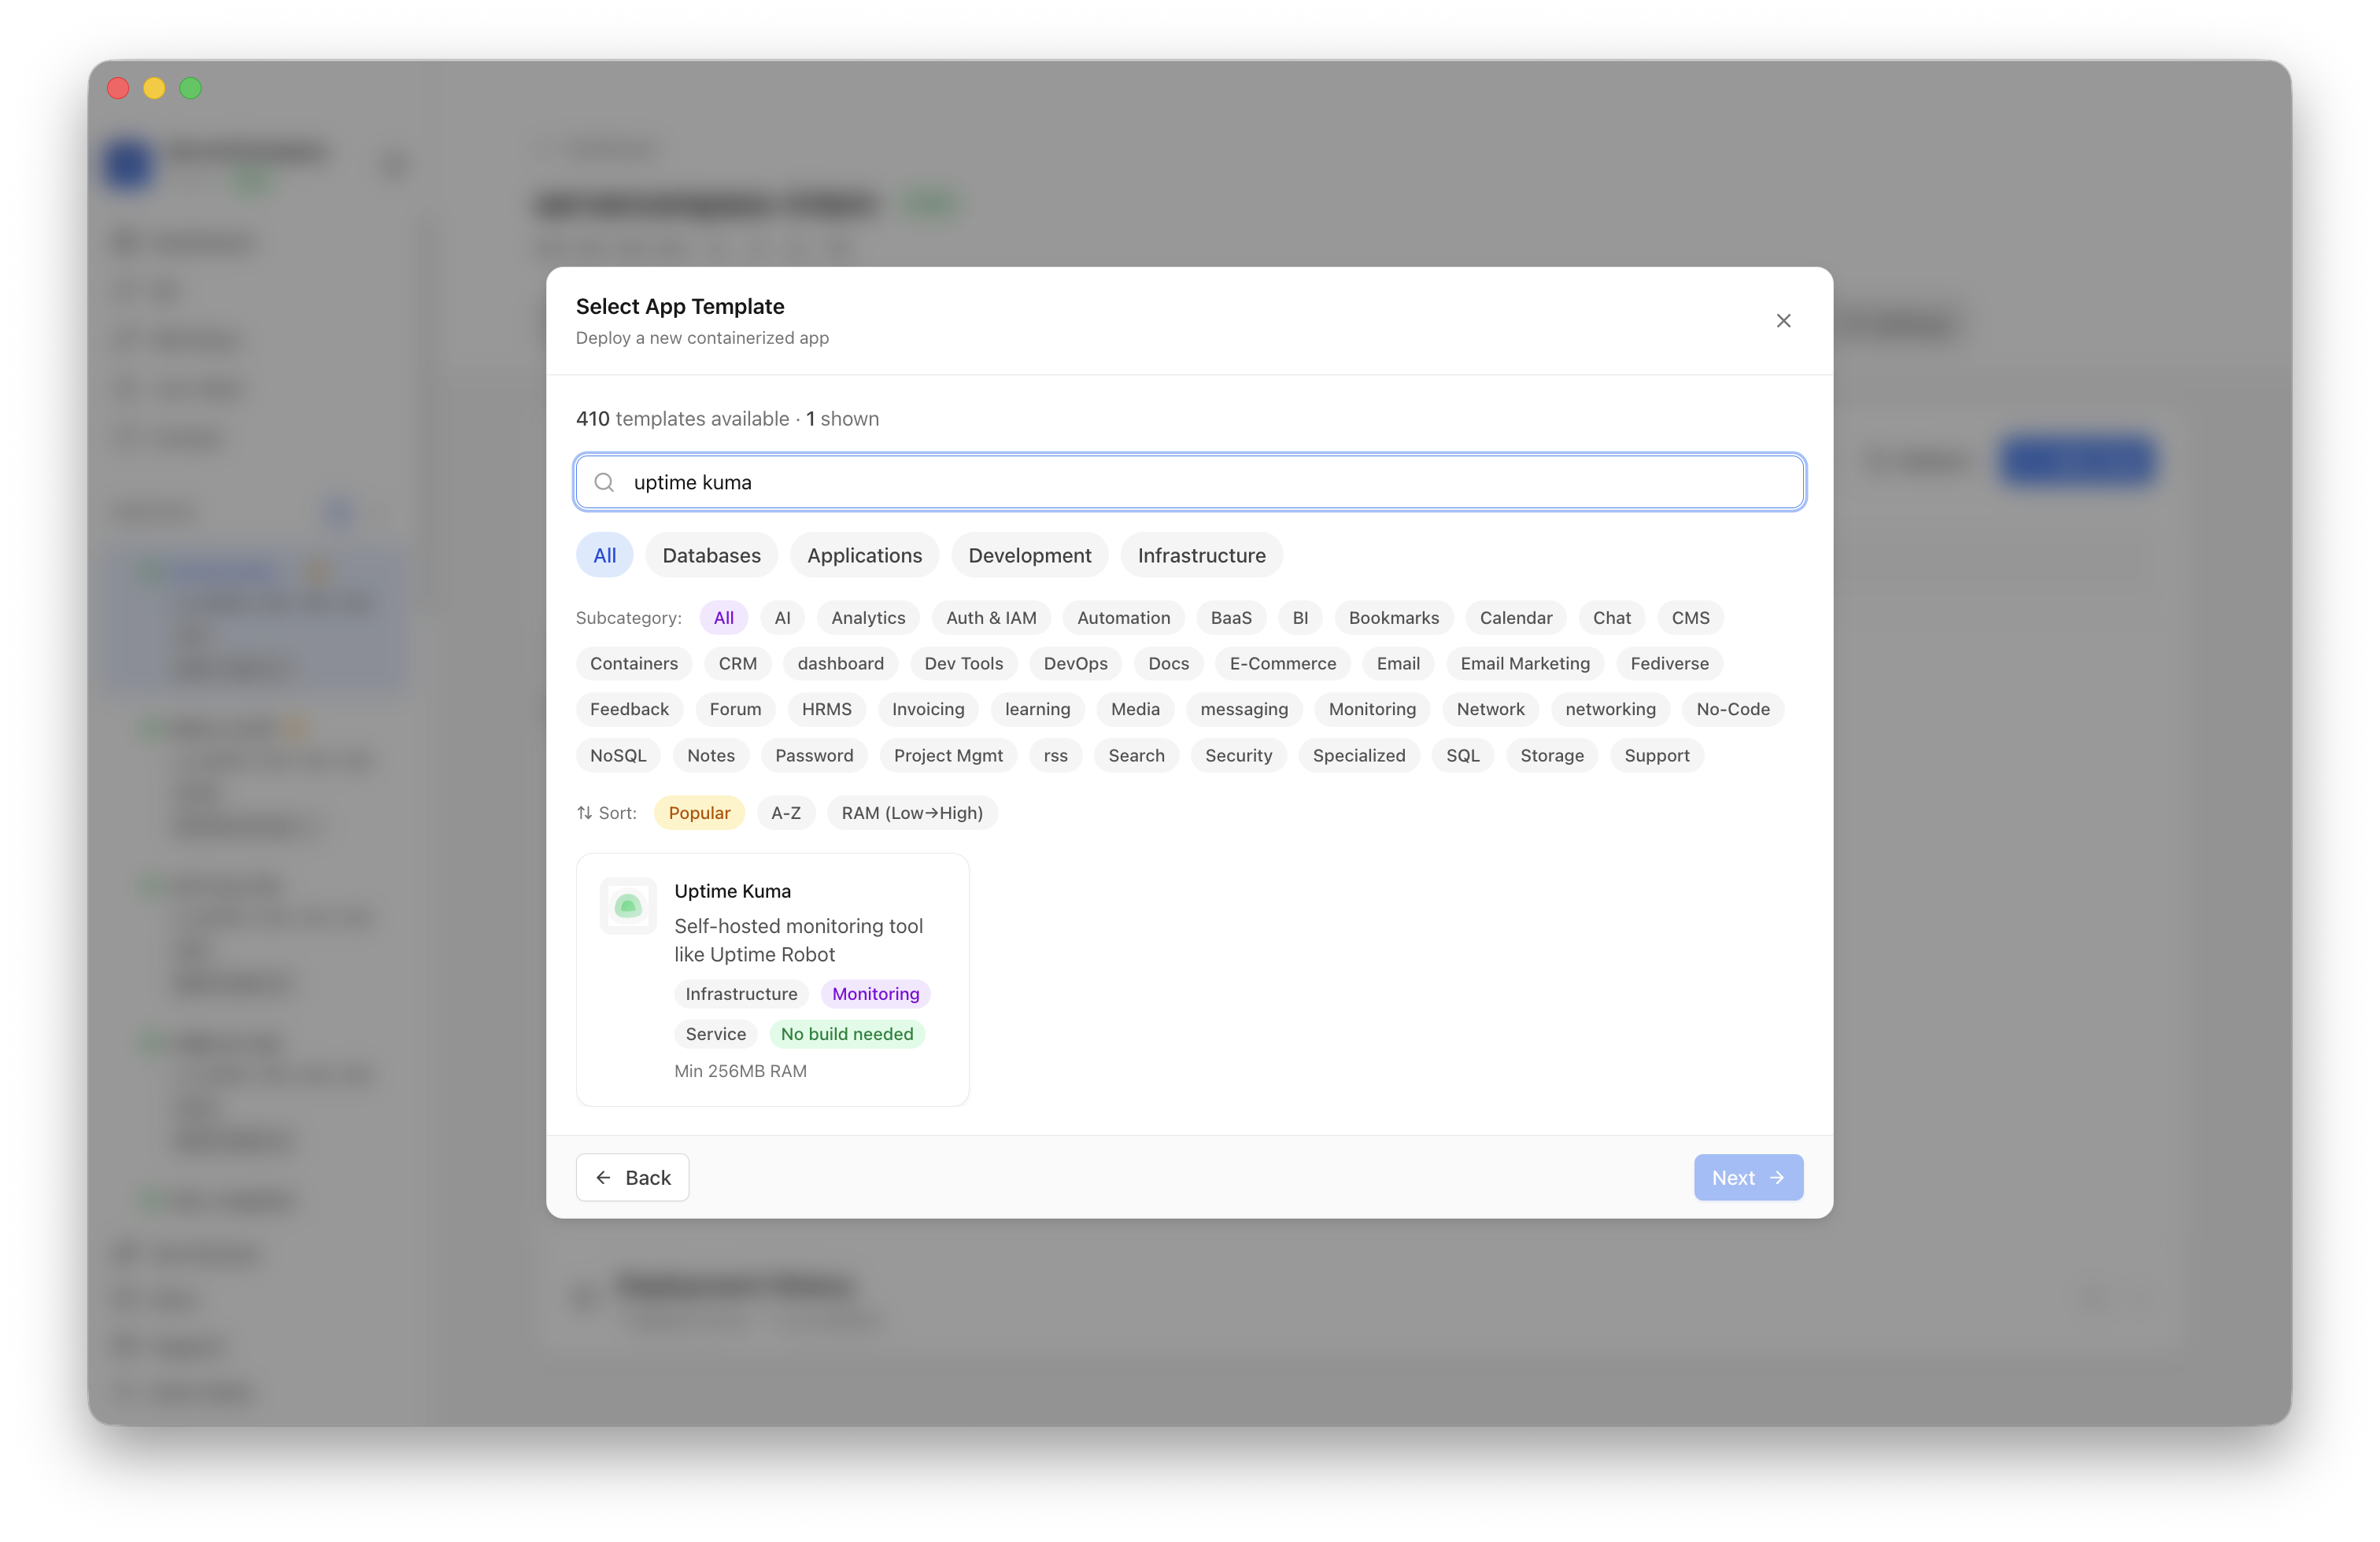This screenshot has width=2380, height=1542.
Task: Filter by Automation subcategory
Action: pyautogui.click(x=1123, y=618)
